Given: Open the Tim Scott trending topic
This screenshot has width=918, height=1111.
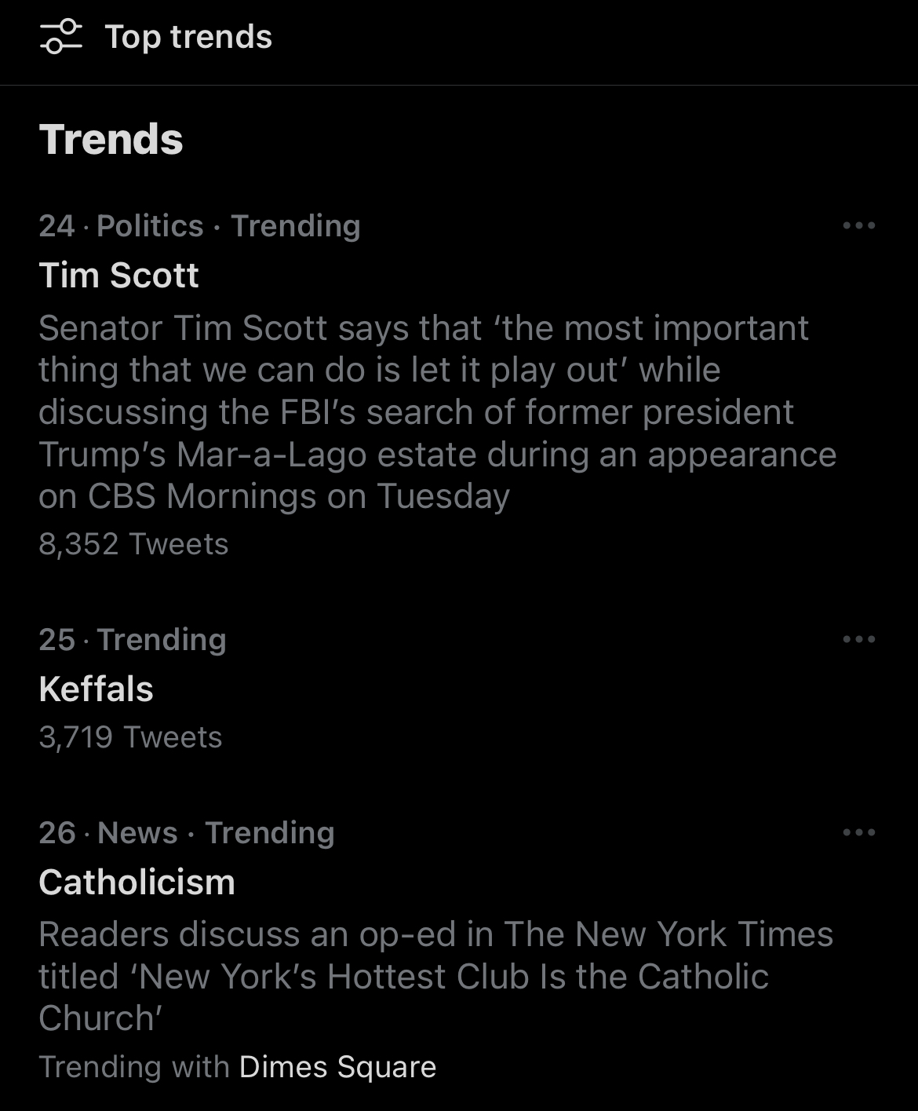Looking at the screenshot, I should point(118,276).
